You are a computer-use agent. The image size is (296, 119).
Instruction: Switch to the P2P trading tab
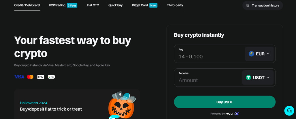pos(57,5)
